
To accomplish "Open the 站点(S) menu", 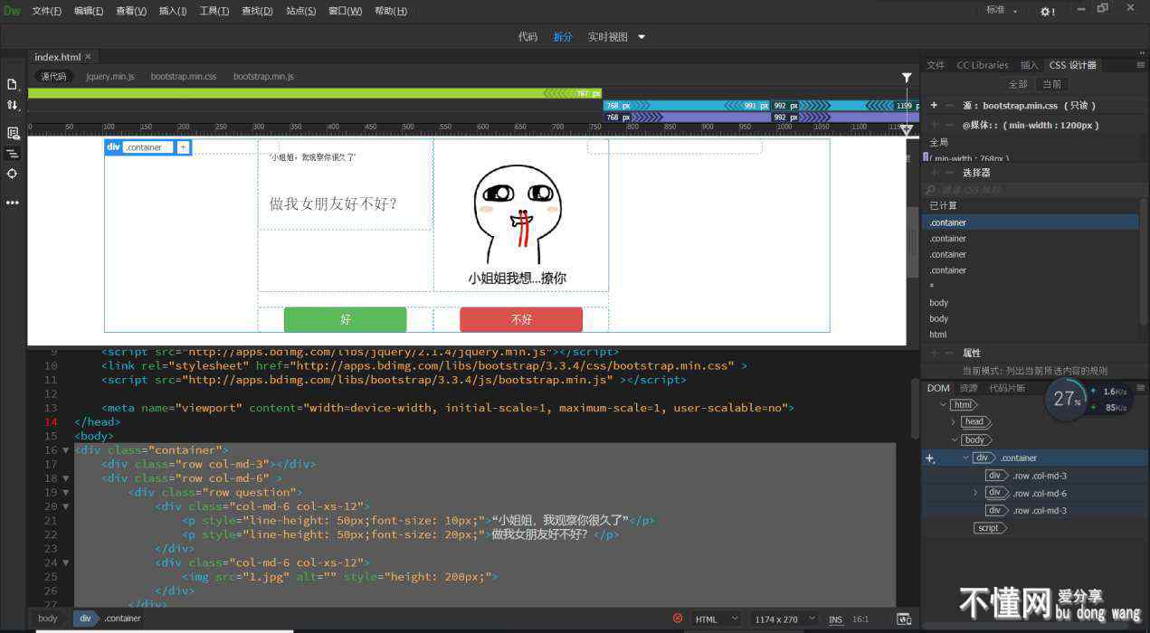I will click(301, 11).
